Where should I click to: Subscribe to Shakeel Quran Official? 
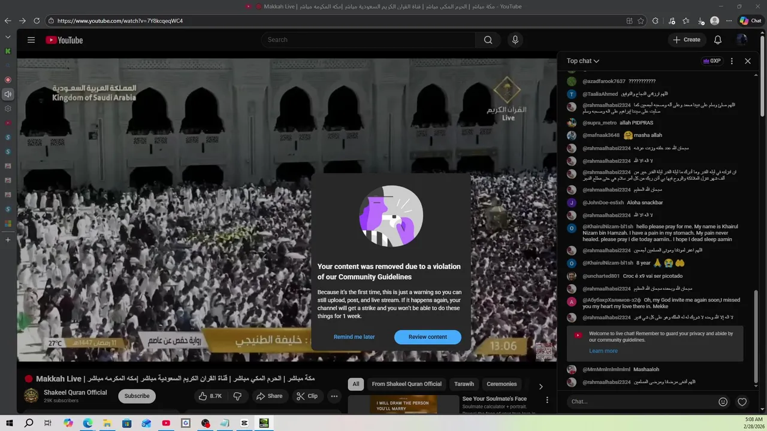137,396
